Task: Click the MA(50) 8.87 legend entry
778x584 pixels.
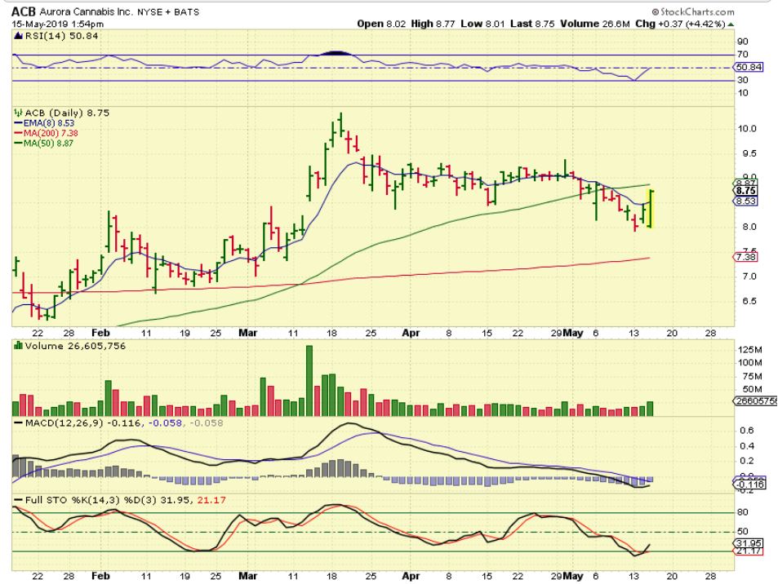Action: coord(43,144)
